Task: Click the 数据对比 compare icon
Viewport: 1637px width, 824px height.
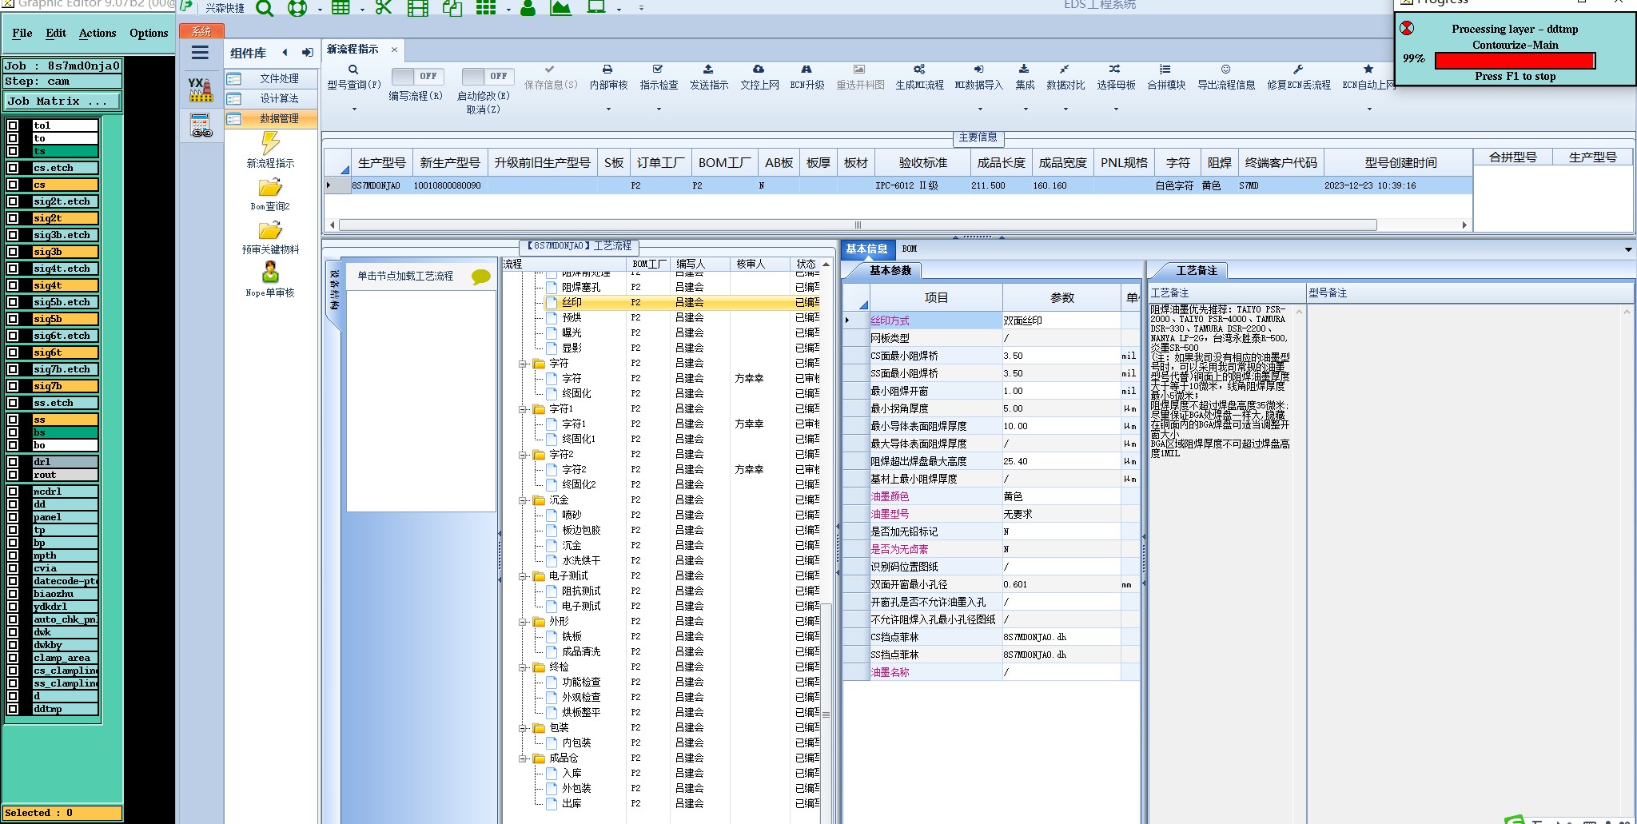Action: point(1065,70)
